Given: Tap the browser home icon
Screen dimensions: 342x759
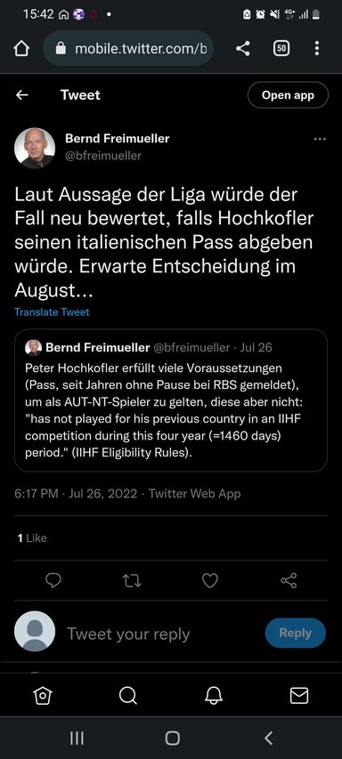Looking at the screenshot, I should (x=21, y=48).
